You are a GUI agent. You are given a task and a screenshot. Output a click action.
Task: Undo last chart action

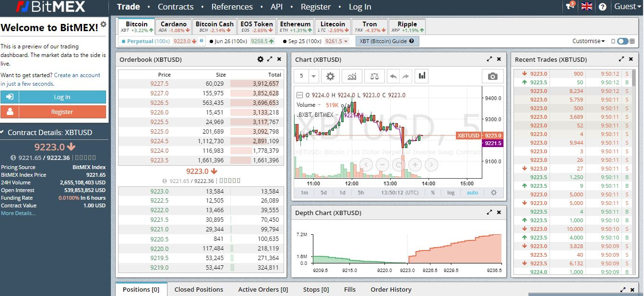[x=394, y=76]
